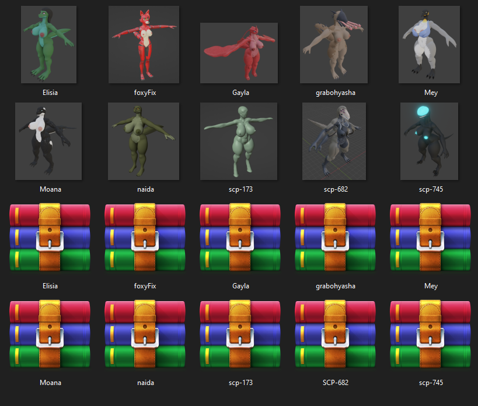Select the scp-173 WinRAR archive icon

point(240,334)
